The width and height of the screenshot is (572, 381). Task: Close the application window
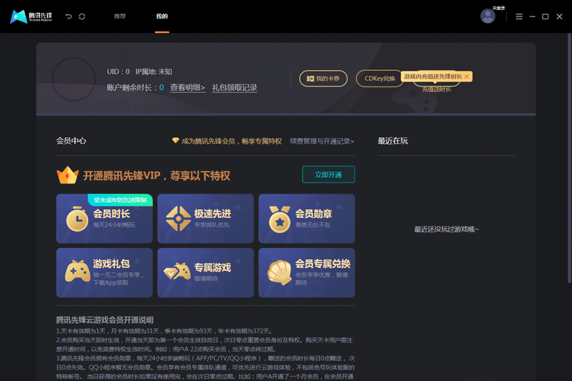point(559,16)
